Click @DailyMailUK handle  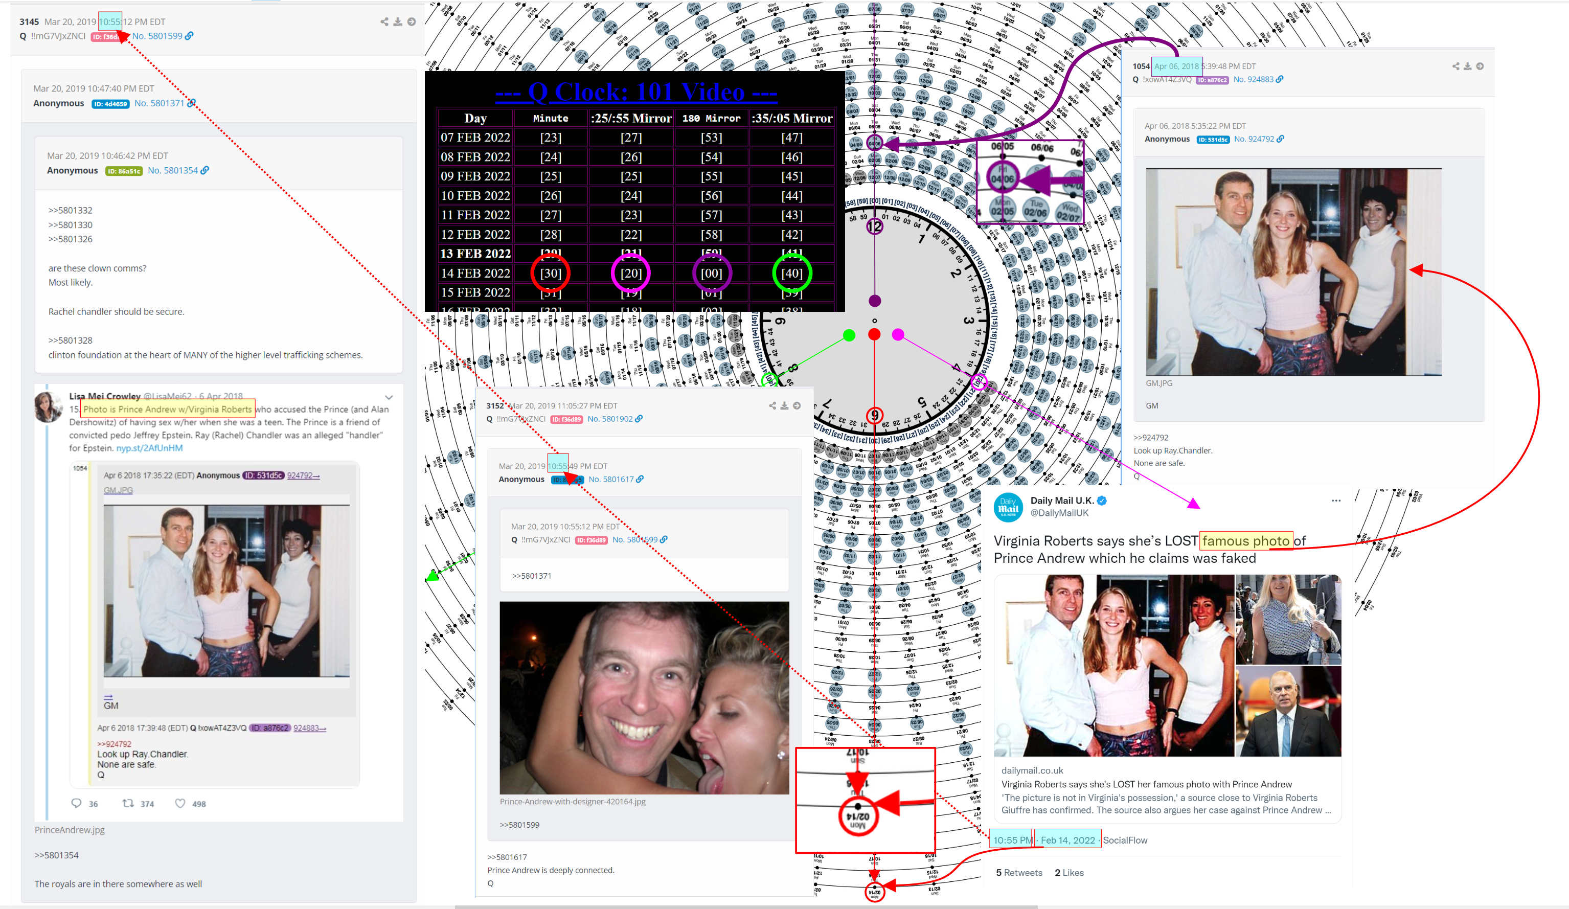click(x=1059, y=513)
